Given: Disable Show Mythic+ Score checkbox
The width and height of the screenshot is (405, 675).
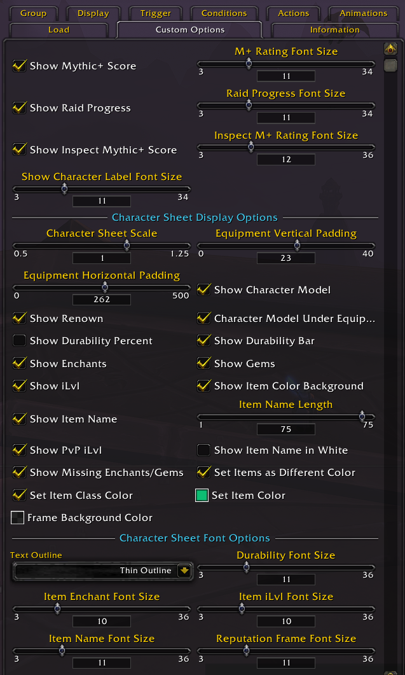Looking at the screenshot, I should coord(20,66).
